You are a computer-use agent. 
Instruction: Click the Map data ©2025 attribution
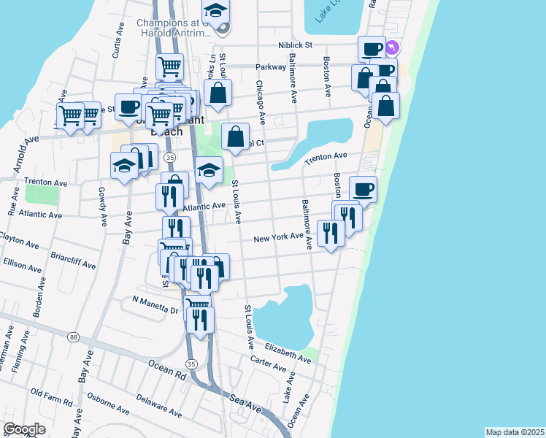[515, 432]
